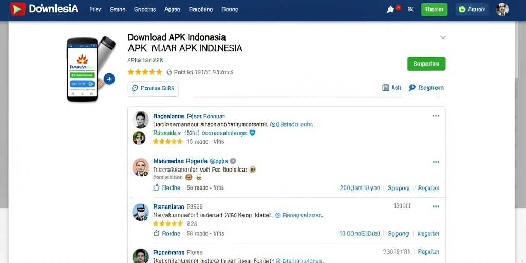The width and height of the screenshot is (526, 263).
Task: Click Sgrpony link in Miasnarlaa review
Action: (399, 188)
